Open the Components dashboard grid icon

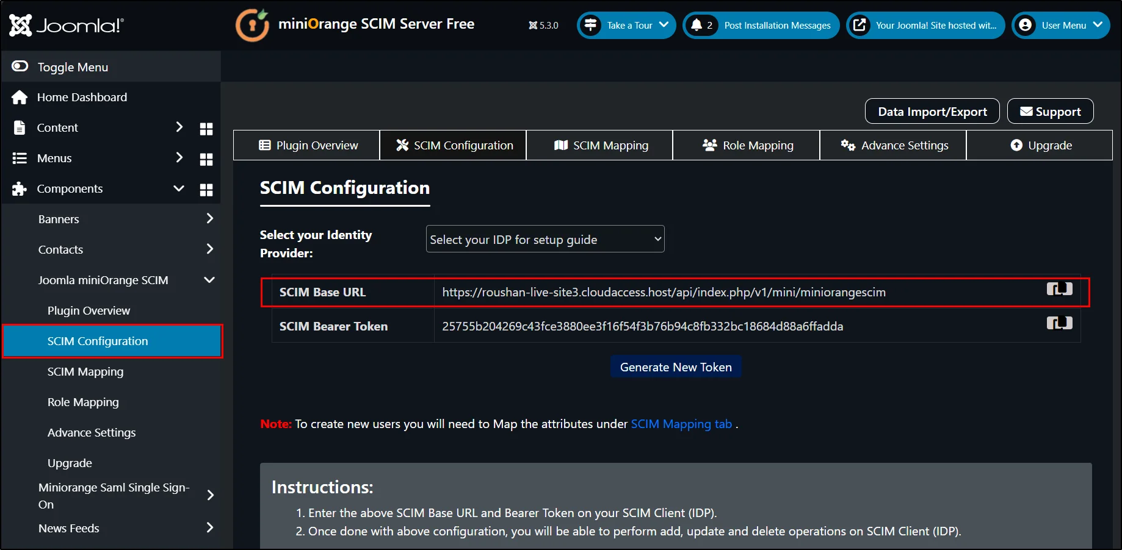pos(206,190)
